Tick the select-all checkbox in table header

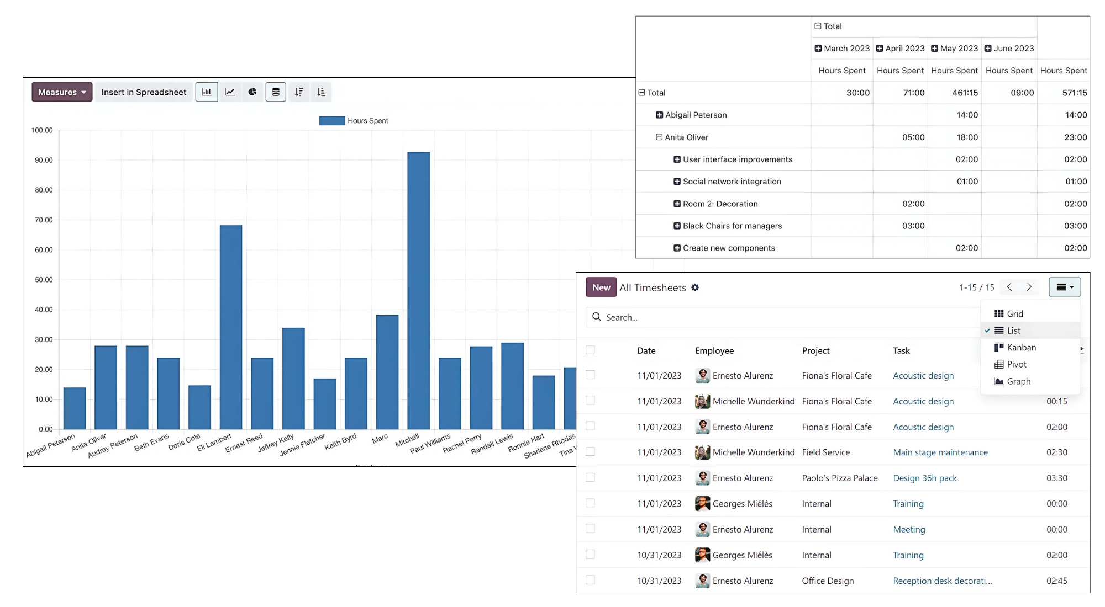coord(590,350)
